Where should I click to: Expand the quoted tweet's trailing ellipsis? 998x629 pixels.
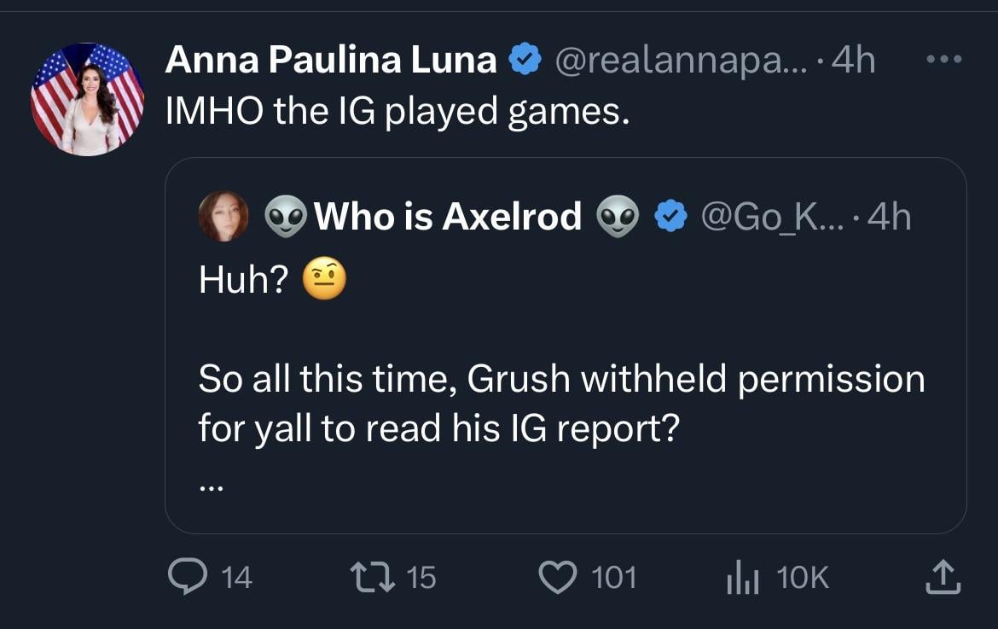[211, 487]
